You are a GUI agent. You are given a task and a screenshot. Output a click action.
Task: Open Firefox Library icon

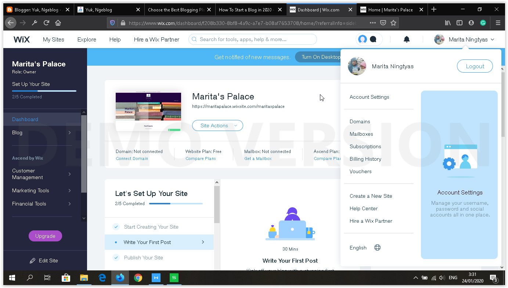(x=448, y=23)
